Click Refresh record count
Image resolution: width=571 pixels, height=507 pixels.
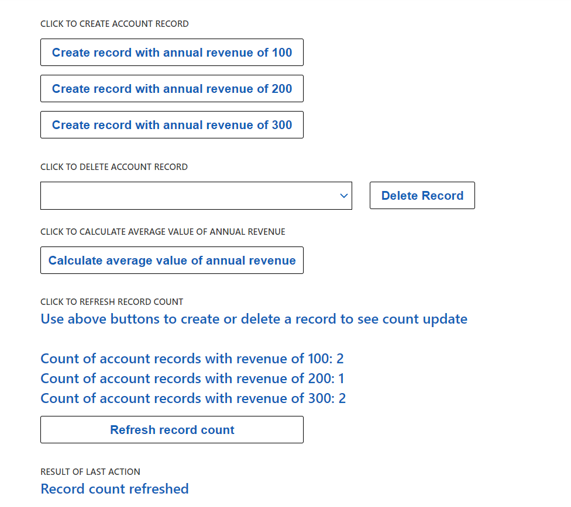tap(171, 429)
